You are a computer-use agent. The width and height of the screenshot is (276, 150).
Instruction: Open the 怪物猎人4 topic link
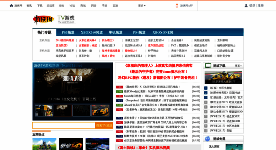[x=131, y=51]
